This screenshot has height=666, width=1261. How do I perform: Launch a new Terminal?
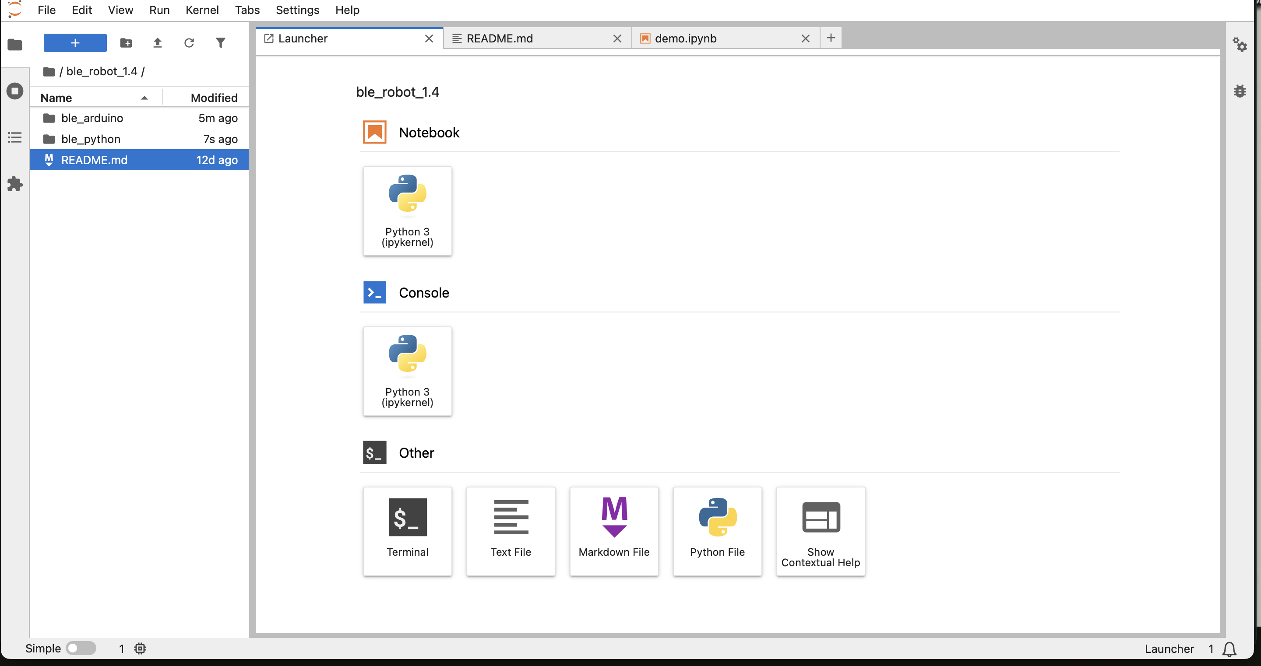[407, 531]
